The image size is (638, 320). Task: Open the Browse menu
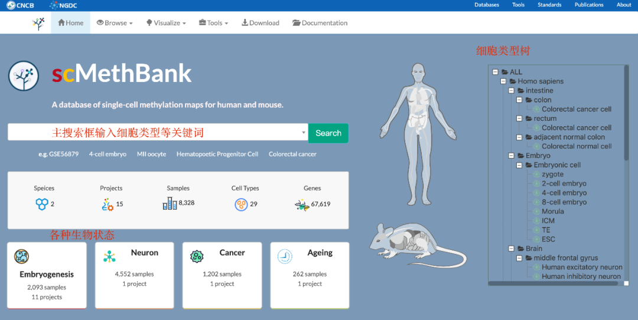(x=115, y=23)
